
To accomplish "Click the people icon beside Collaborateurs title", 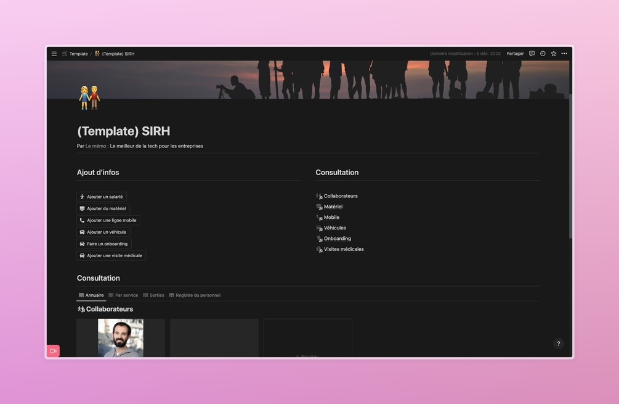I will 81,309.
